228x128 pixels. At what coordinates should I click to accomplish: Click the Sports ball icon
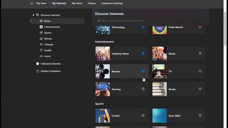tap(41, 33)
